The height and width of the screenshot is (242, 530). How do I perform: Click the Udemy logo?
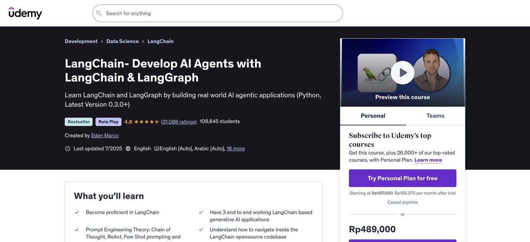(25, 13)
